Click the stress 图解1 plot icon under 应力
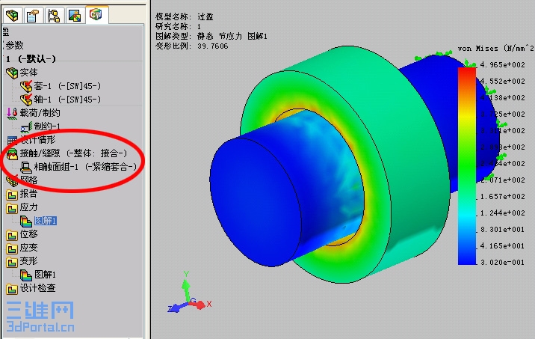 [26, 222]
